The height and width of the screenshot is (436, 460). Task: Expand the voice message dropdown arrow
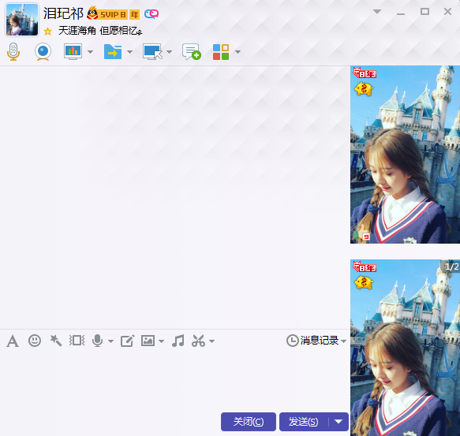tap(110, 341)
